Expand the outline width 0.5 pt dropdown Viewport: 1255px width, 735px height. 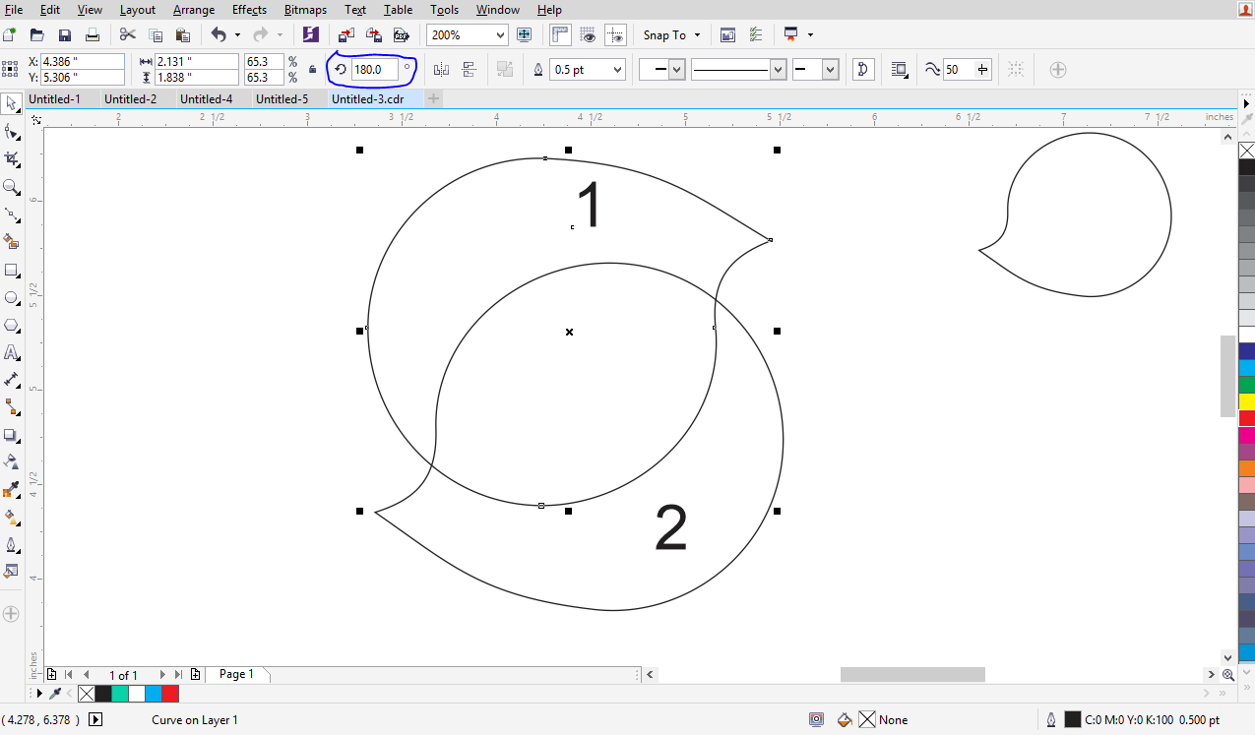click(x=617, y=70)
